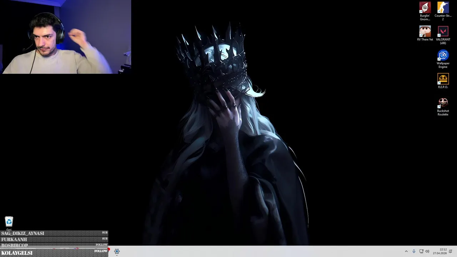
Task: Expand the hidden system tray icons chevron
Action: [x=406, y=251]
